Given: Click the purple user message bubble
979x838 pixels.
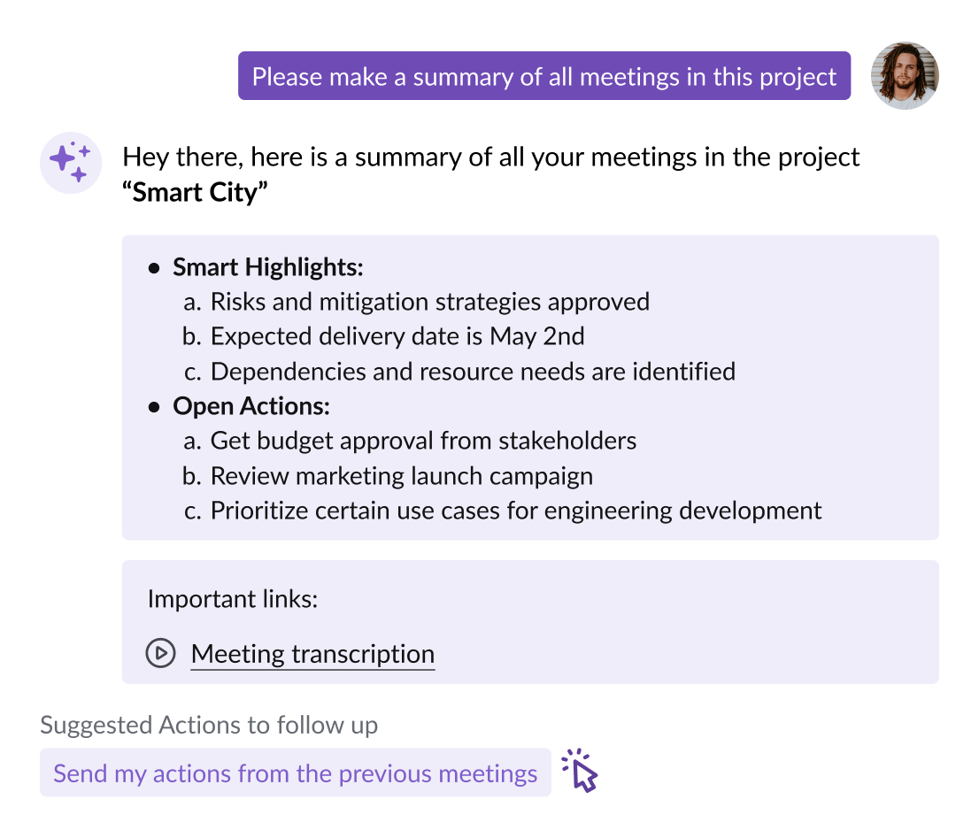Looking at the screenshot, I should point(543,76).
